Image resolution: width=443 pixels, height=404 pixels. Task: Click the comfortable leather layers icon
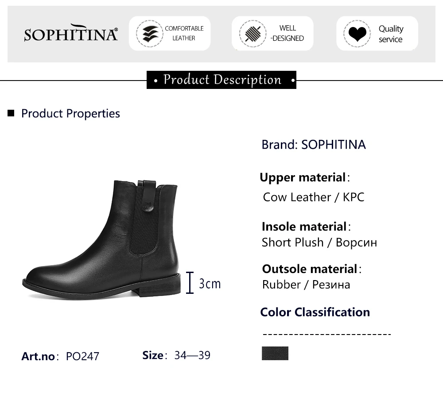pos(149,34)
